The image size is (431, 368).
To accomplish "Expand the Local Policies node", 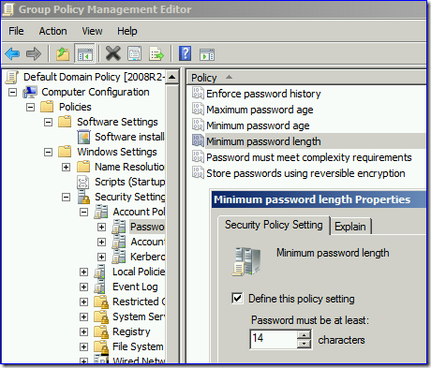I will tap(83, 272).
